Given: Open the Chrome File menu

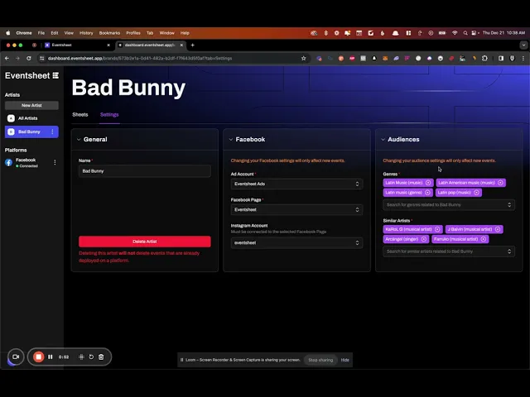Looking at the screenshot, I should point(41,33).
